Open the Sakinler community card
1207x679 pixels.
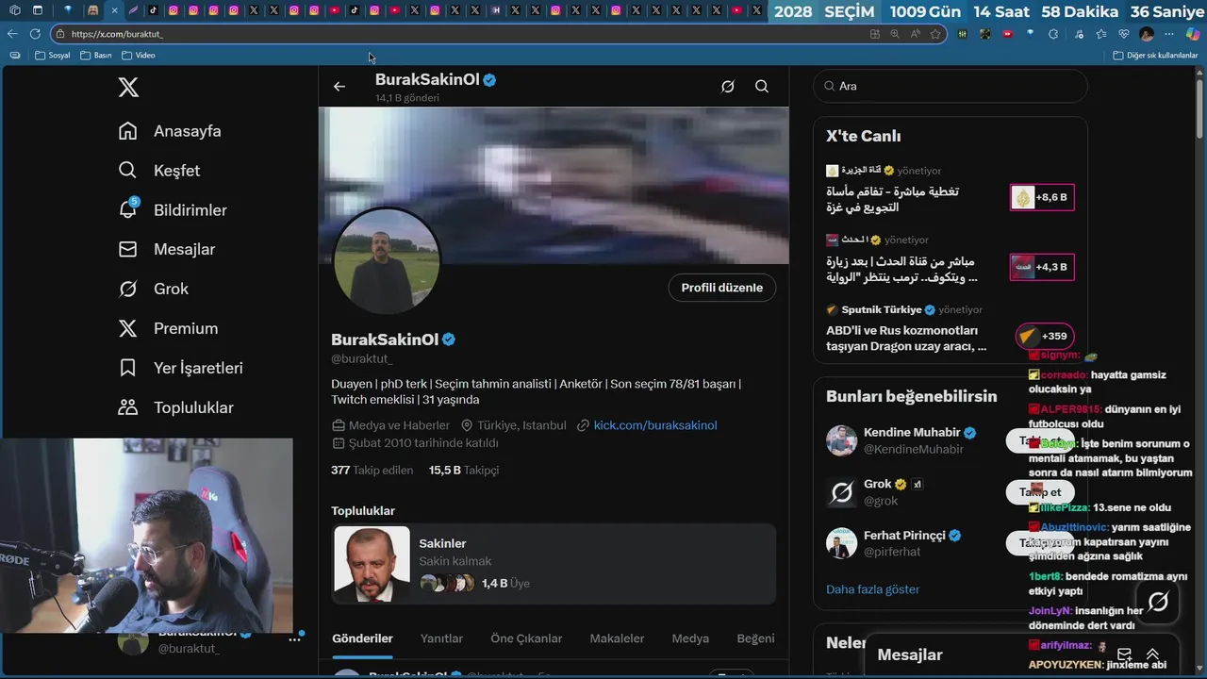click(x=554, y=564)
